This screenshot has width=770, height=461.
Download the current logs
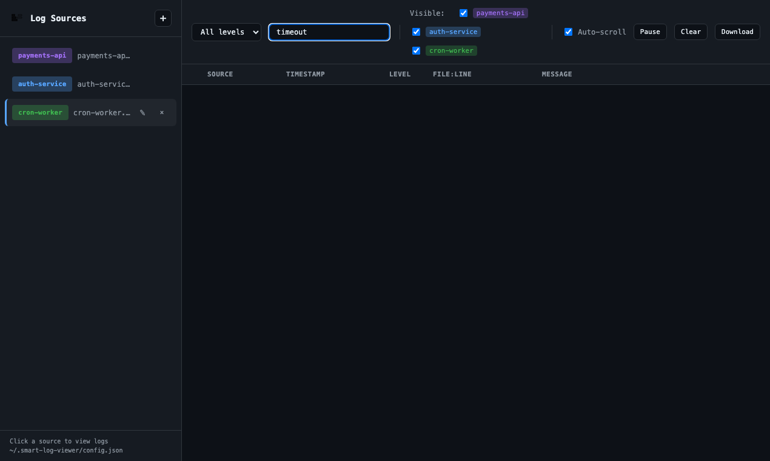tap(737, 32)
